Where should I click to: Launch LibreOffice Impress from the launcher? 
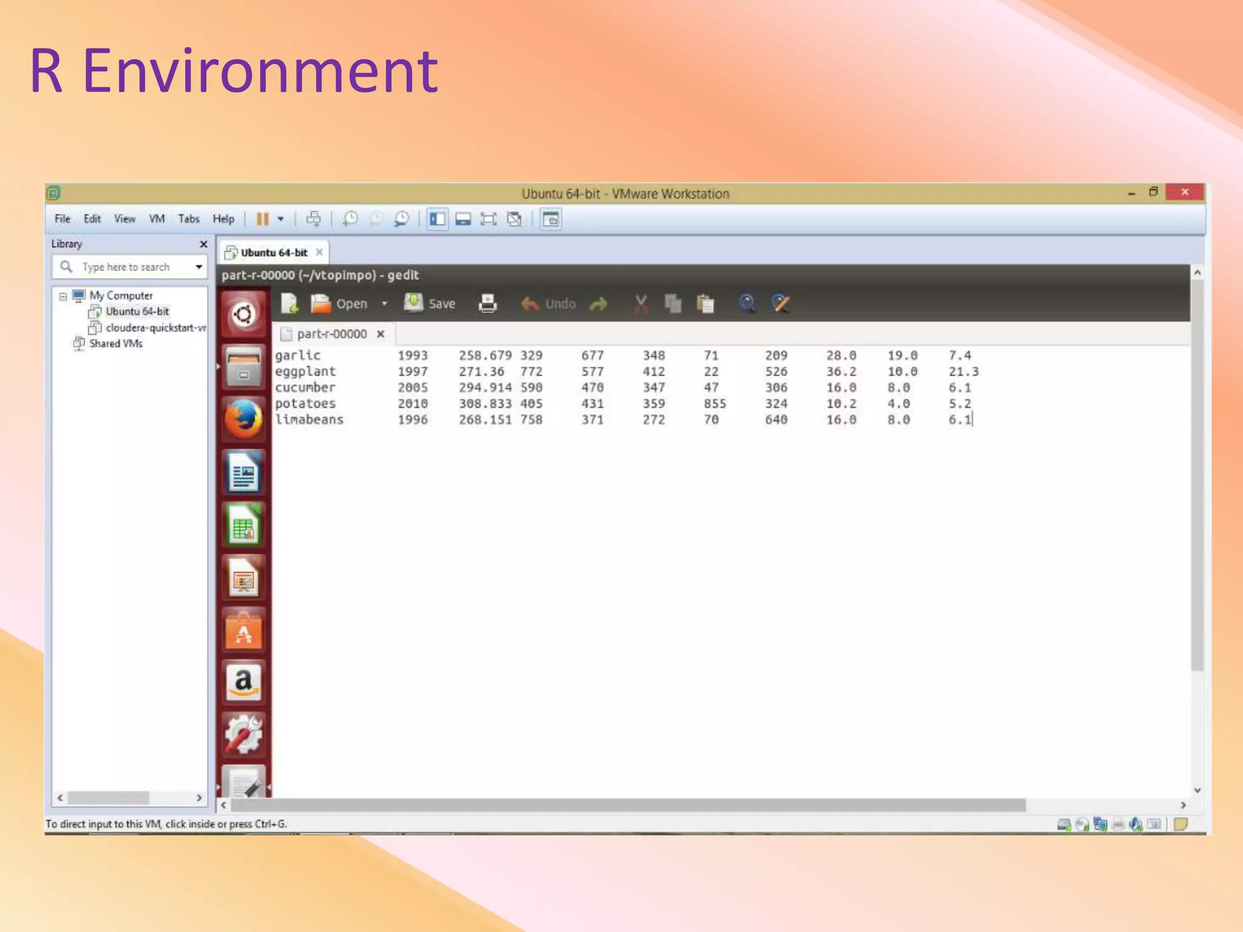tap(243, 578)
